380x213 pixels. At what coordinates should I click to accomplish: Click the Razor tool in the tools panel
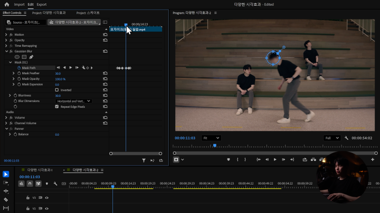6,200
